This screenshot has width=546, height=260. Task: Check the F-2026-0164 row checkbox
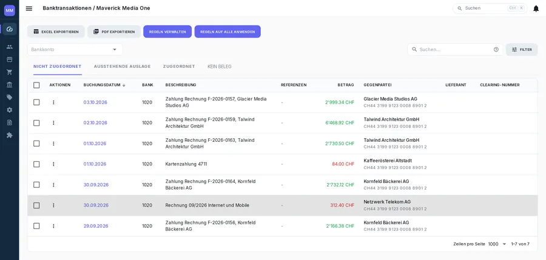[36, 185]
